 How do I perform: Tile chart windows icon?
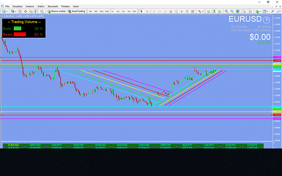[238, 11]
